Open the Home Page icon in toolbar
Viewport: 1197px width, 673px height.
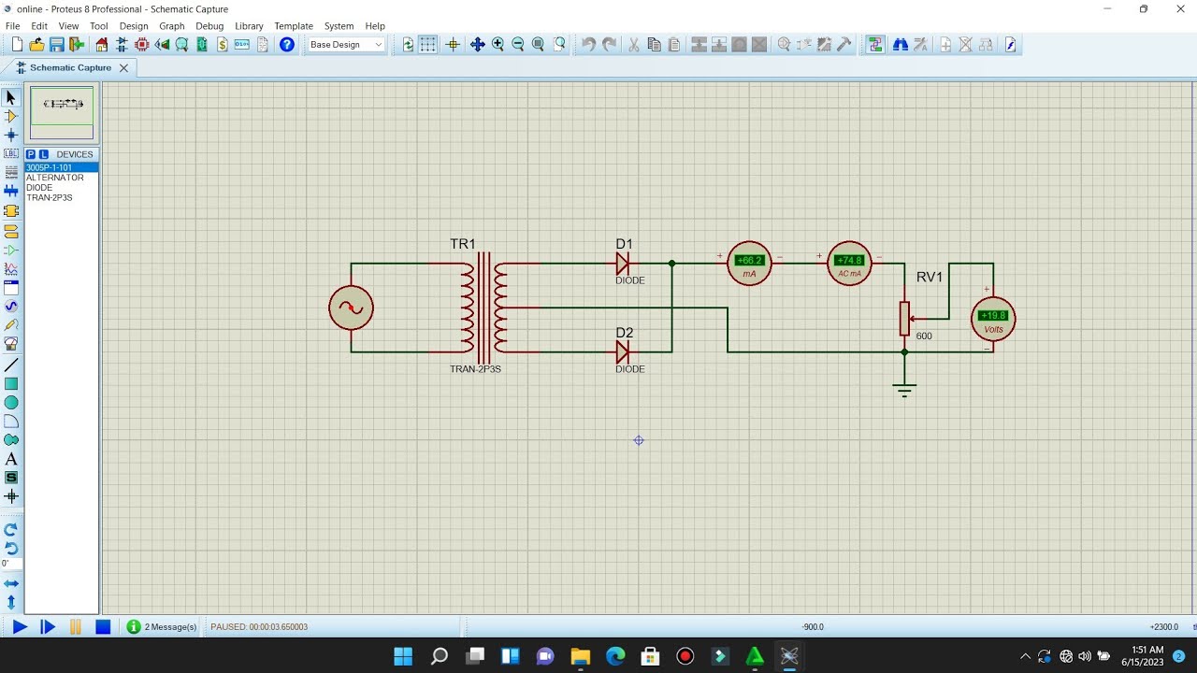pos(102,44)
